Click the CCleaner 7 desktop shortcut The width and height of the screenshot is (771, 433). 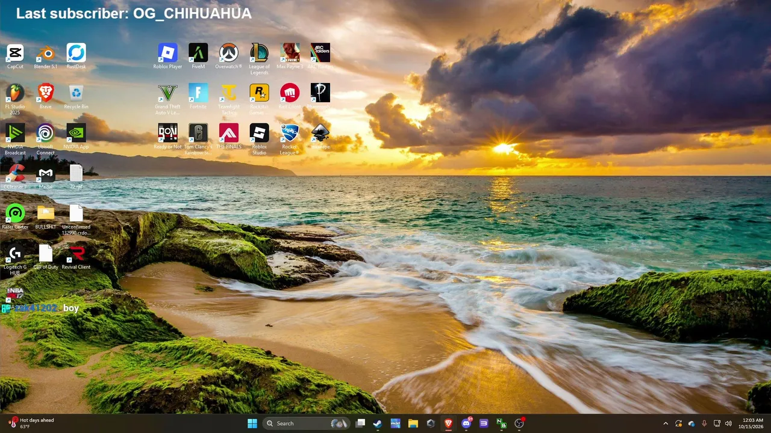tap(15, 177)
